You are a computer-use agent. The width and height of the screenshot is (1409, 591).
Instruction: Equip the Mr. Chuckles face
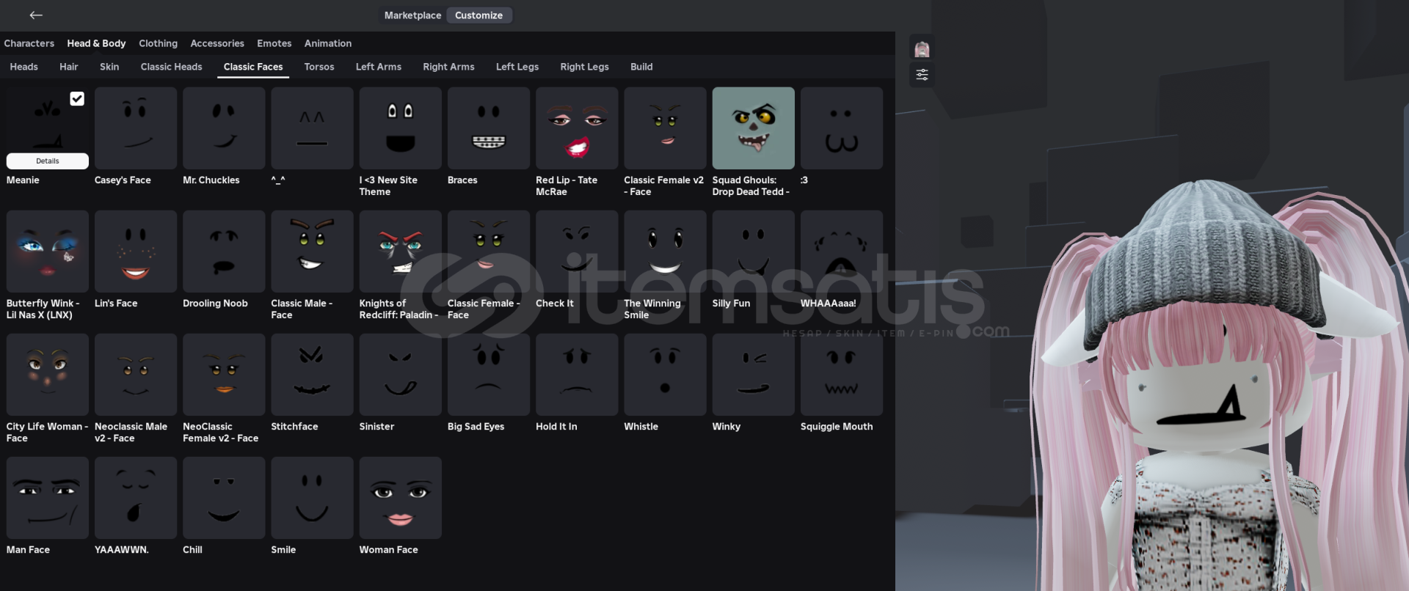pos(224,128)
